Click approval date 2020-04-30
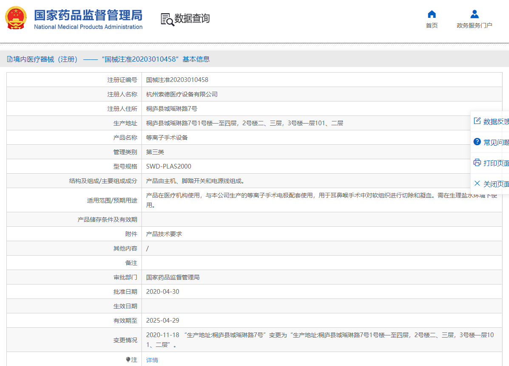 coord(163,292)
